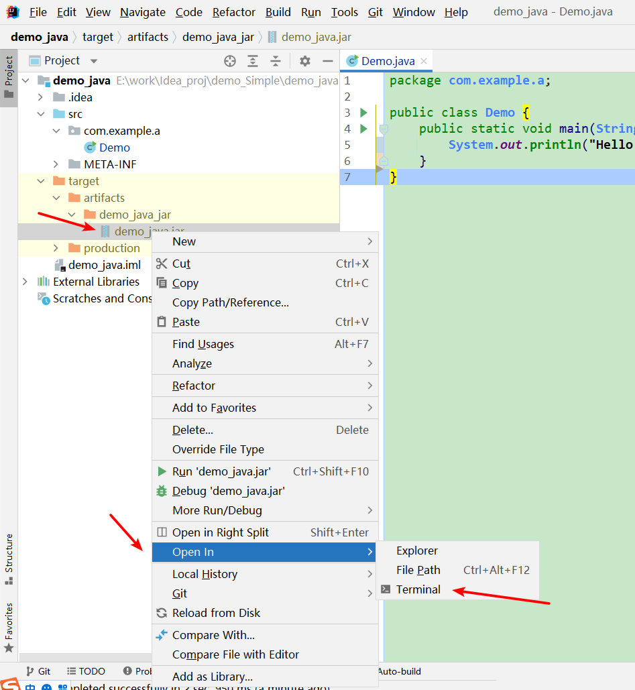Hide the Project panel with minus icon

pos(328,61)
